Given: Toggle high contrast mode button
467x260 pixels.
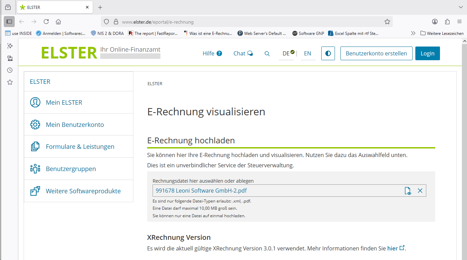Looking at the screenshot, I should (328, 53).
